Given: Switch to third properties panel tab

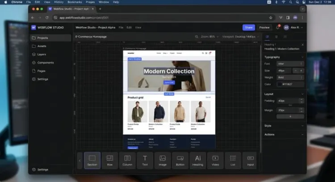Looking at the screenshot, I should pyautogui.click(x=285, y=37).
